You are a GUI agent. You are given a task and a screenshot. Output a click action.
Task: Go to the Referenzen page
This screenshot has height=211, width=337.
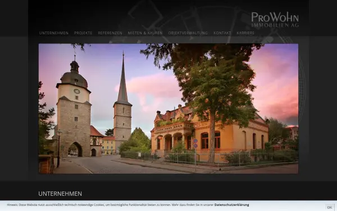point(110,33)
